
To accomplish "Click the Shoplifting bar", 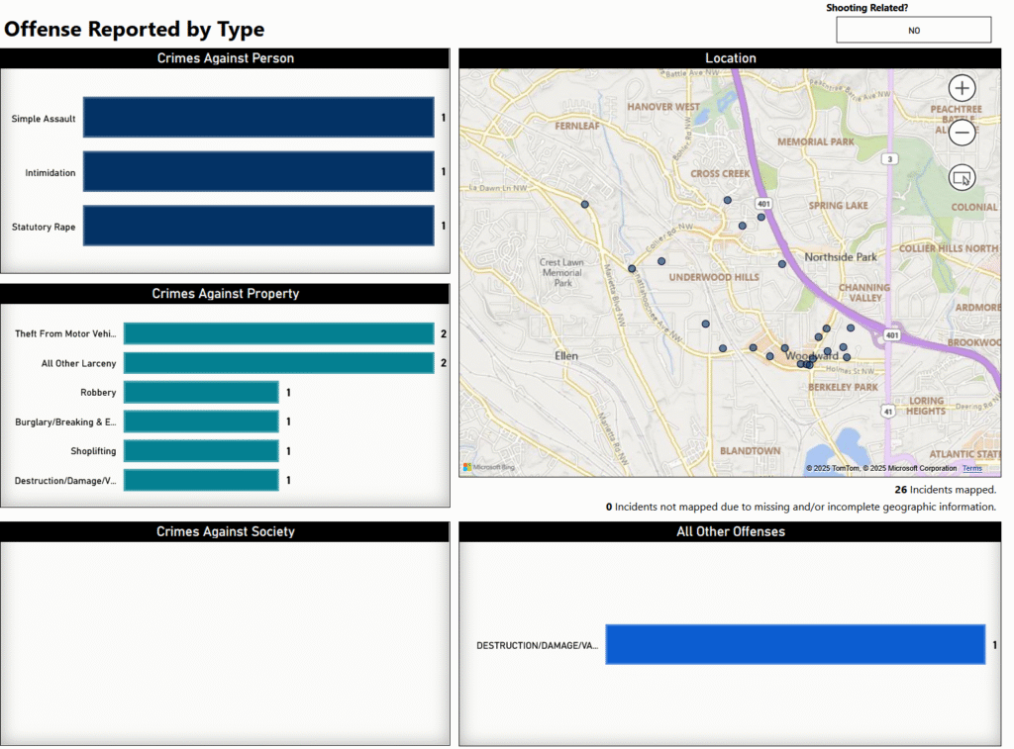I will click(x=201, y=451).
